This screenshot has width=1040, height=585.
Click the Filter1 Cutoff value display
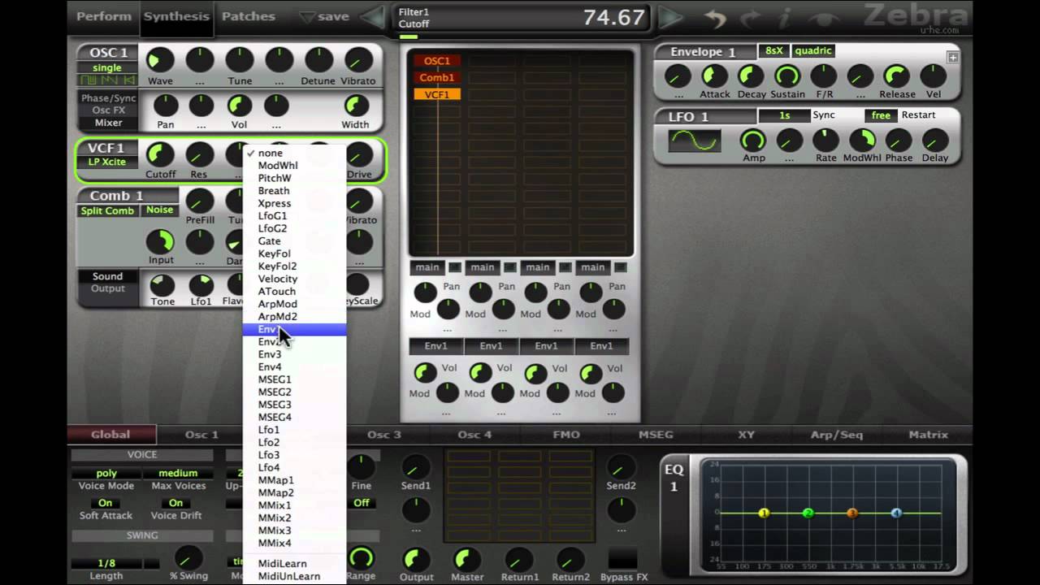522,18
